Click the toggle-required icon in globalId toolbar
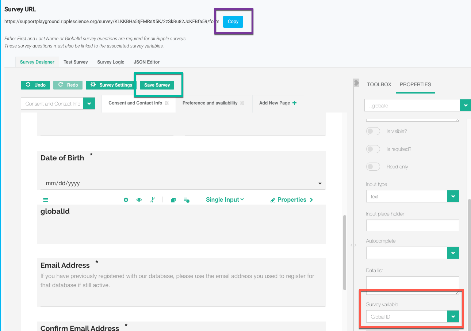Viewport: 471px width, 331px height. 153,200
